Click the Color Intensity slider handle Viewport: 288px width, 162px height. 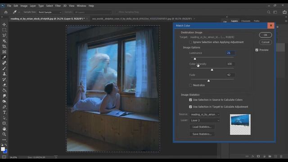212,70
